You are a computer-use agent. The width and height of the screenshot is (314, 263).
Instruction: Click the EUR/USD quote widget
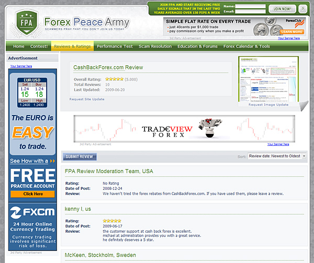point(32,93)
